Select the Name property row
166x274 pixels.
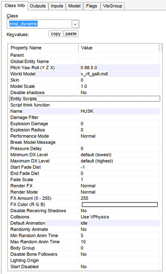point(84,111)
